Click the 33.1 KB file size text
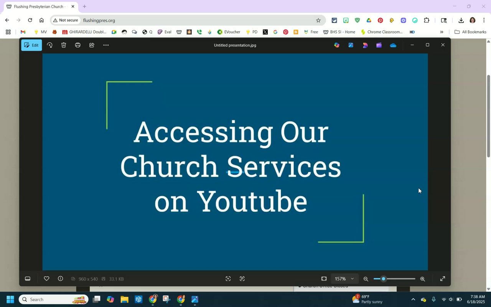Image resolution: width=491 pixels, height=307 pixels. point(116,279)
